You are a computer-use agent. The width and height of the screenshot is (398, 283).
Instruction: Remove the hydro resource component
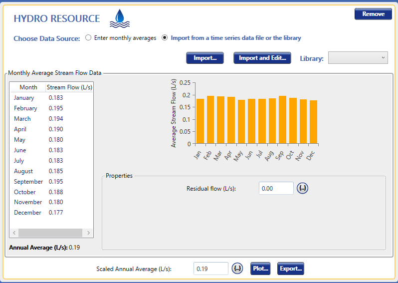pos(373,14)
